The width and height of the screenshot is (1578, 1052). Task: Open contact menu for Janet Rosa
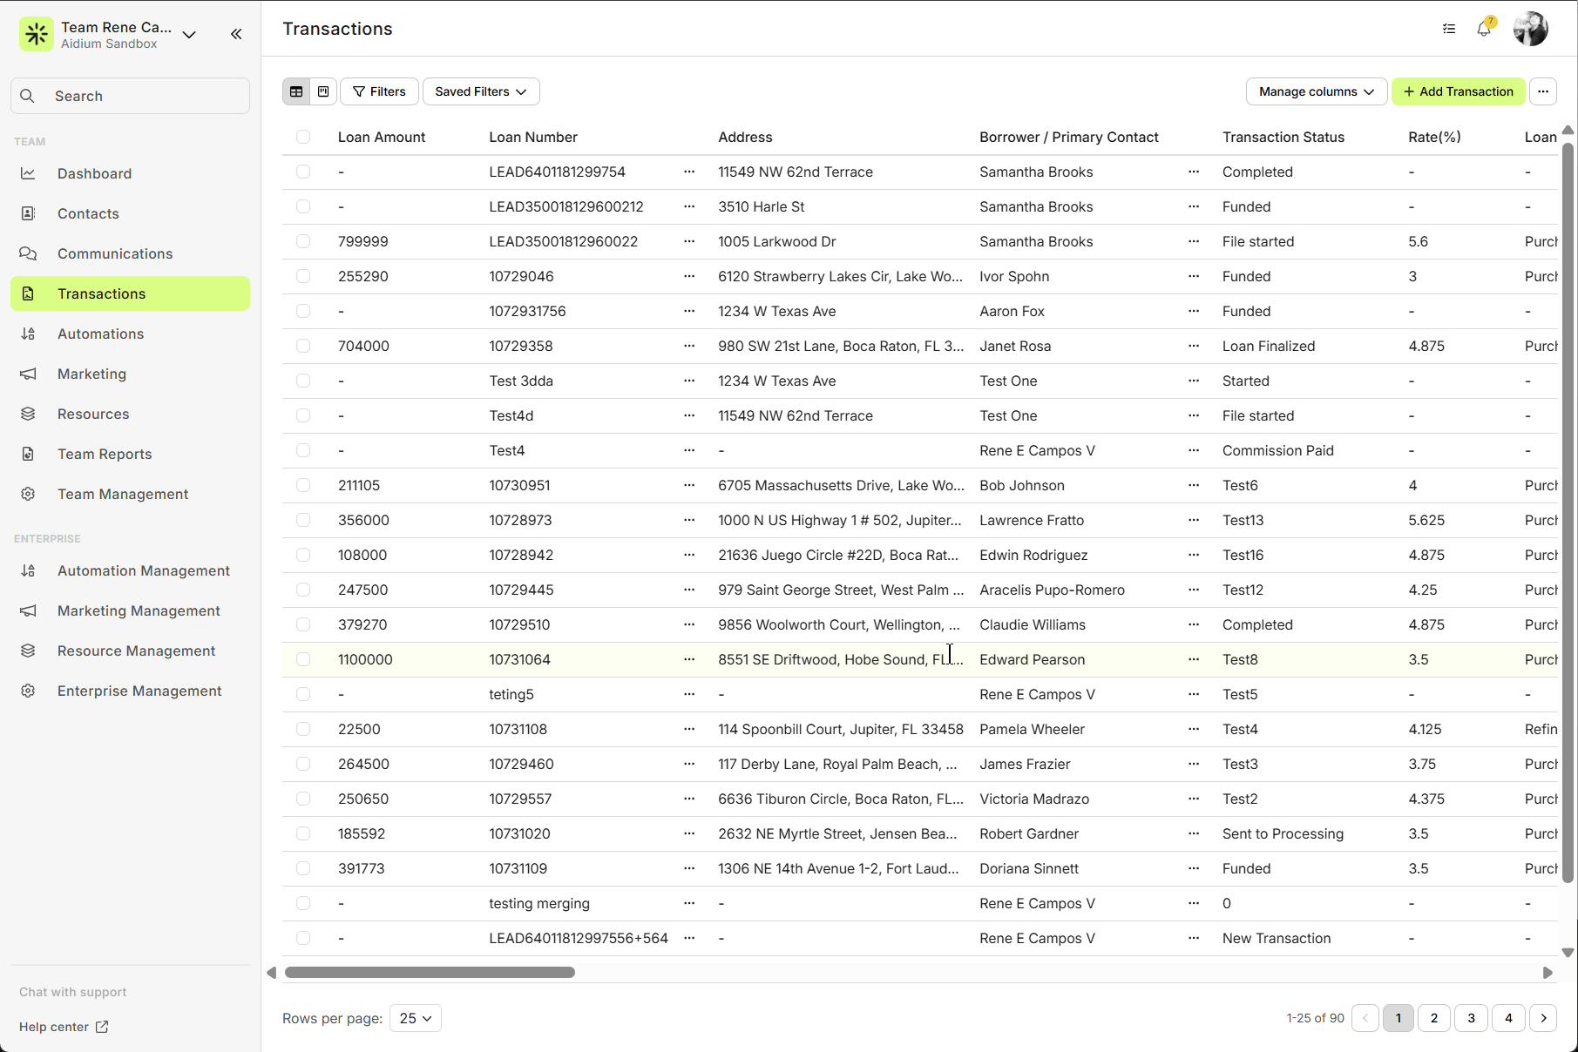(1194, 346)
